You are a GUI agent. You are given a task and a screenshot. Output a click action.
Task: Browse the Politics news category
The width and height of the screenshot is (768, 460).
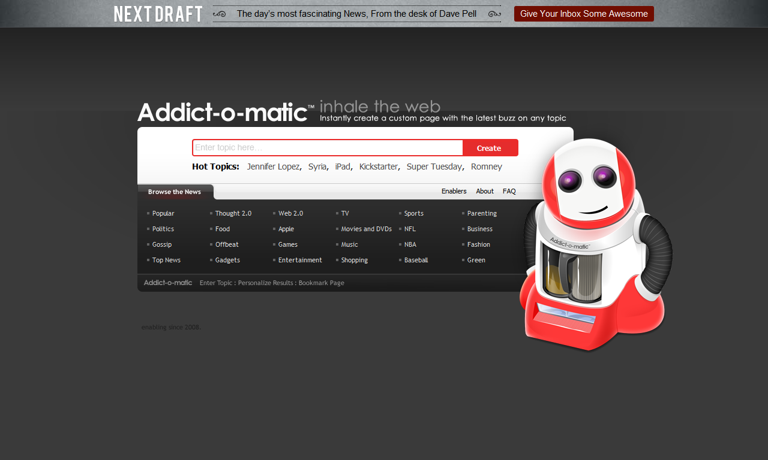[163, 229]
